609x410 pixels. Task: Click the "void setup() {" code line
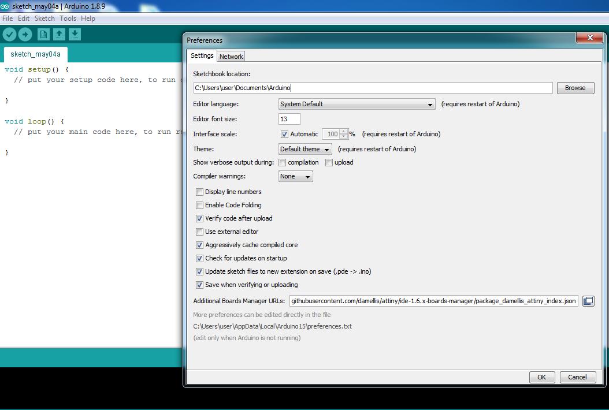(36, 69)
